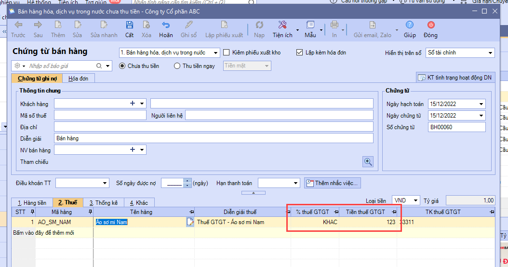
Task: Uncheck Lập kèm hóa đơn
Action: [300, 53]
